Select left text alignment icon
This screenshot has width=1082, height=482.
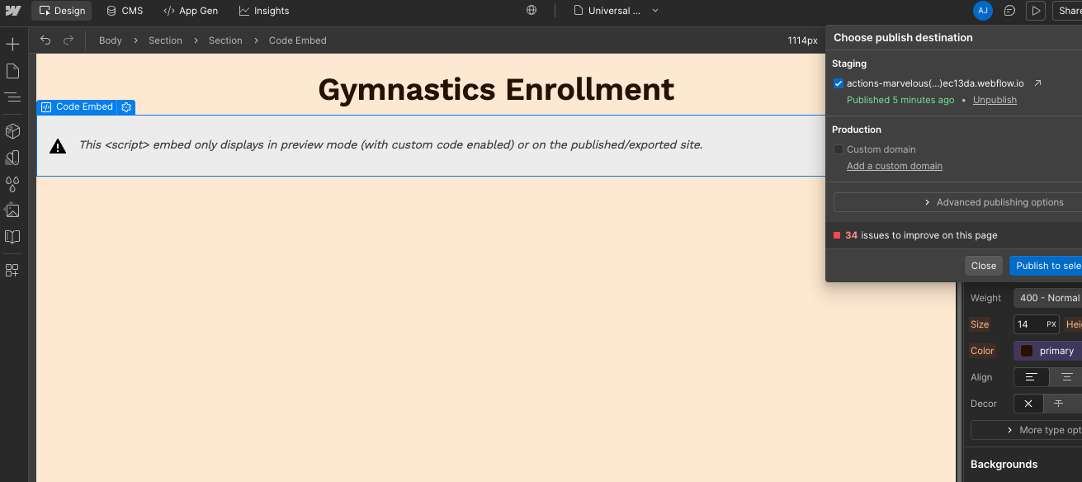point(1031,377)
